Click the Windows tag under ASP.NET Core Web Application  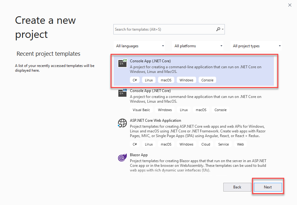(x=186, y=144)
